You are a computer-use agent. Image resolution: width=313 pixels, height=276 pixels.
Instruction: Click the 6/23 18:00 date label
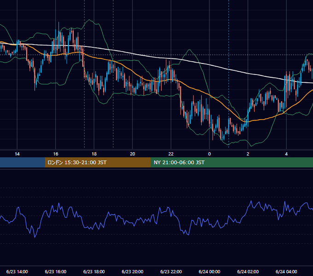coord(94,271)
